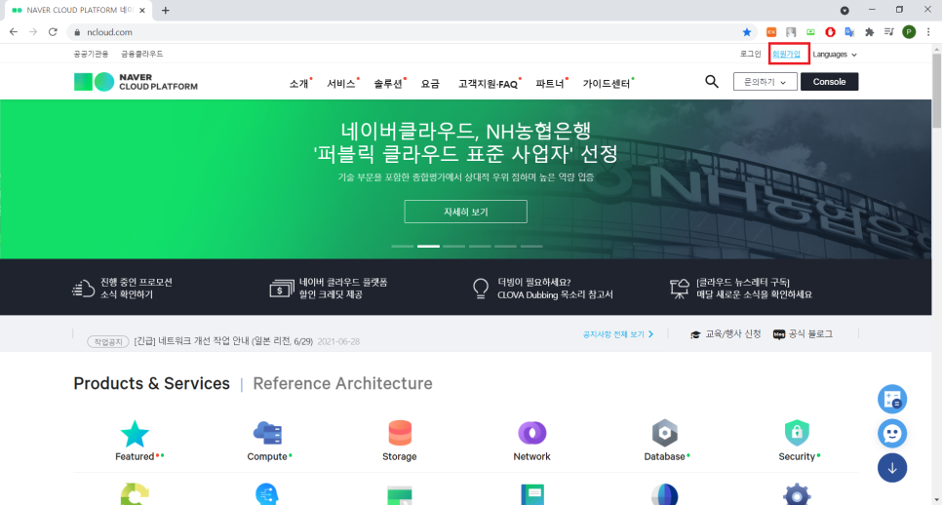Select the Products & Services tab
942x505 pixels.
coord(151,383)
